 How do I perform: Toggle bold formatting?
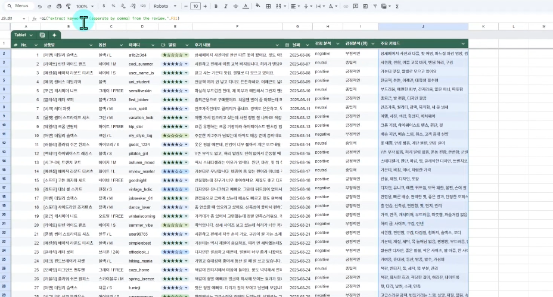point(216,7)
